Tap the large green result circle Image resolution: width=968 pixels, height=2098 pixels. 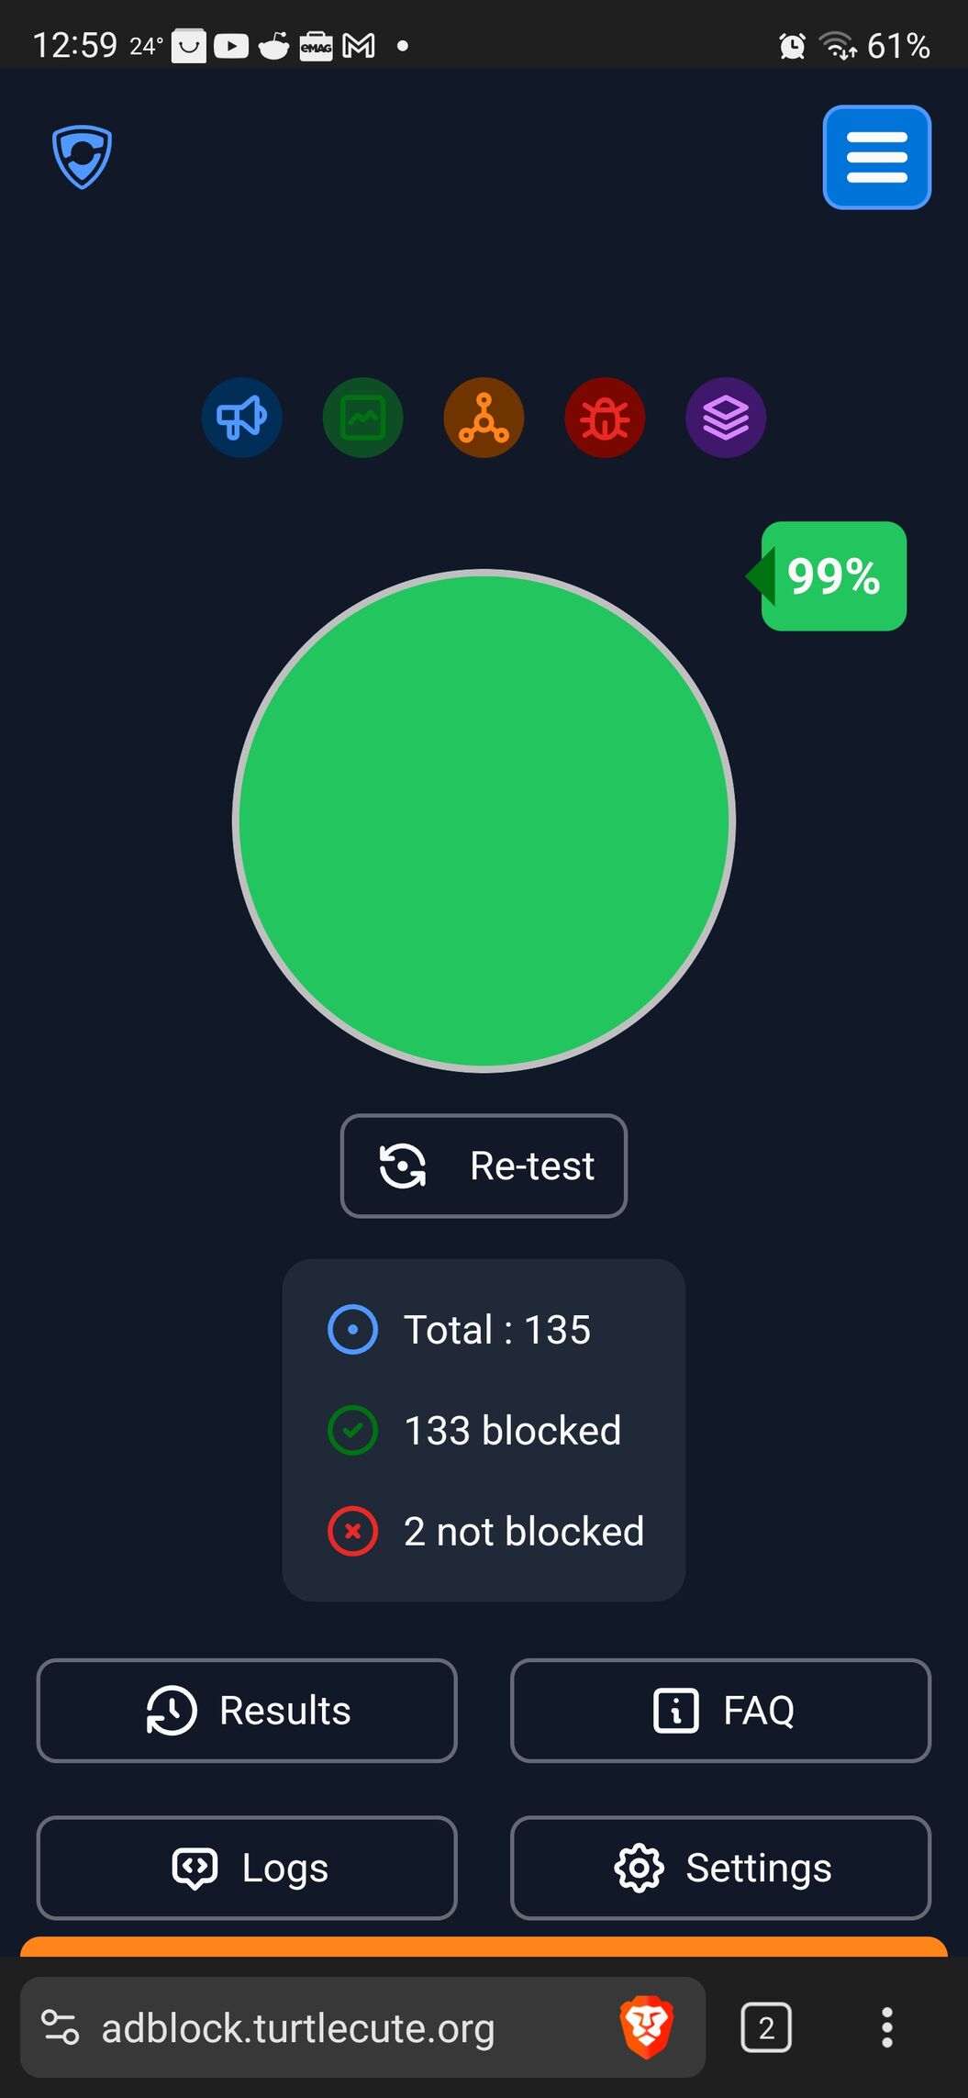pos(484,820)
